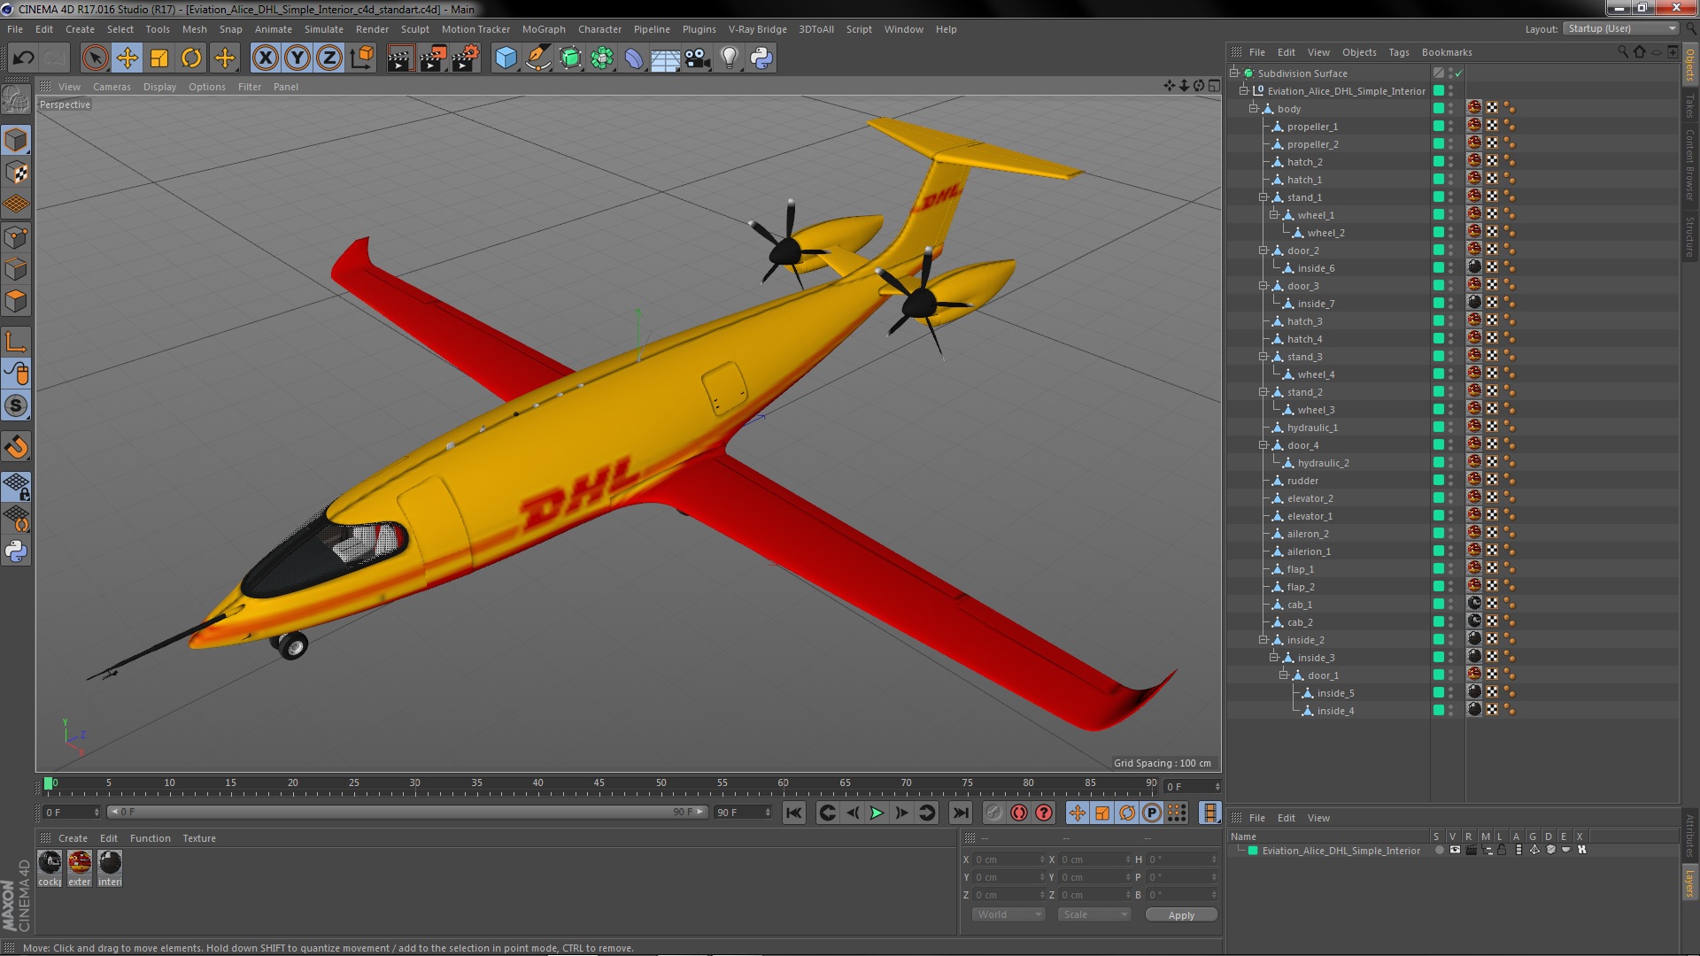Click the Undo arrow icon

23,58
